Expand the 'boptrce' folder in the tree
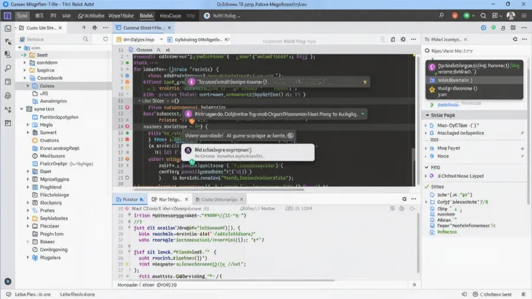This screenshot has height=299, width=532. click(25, 70)
